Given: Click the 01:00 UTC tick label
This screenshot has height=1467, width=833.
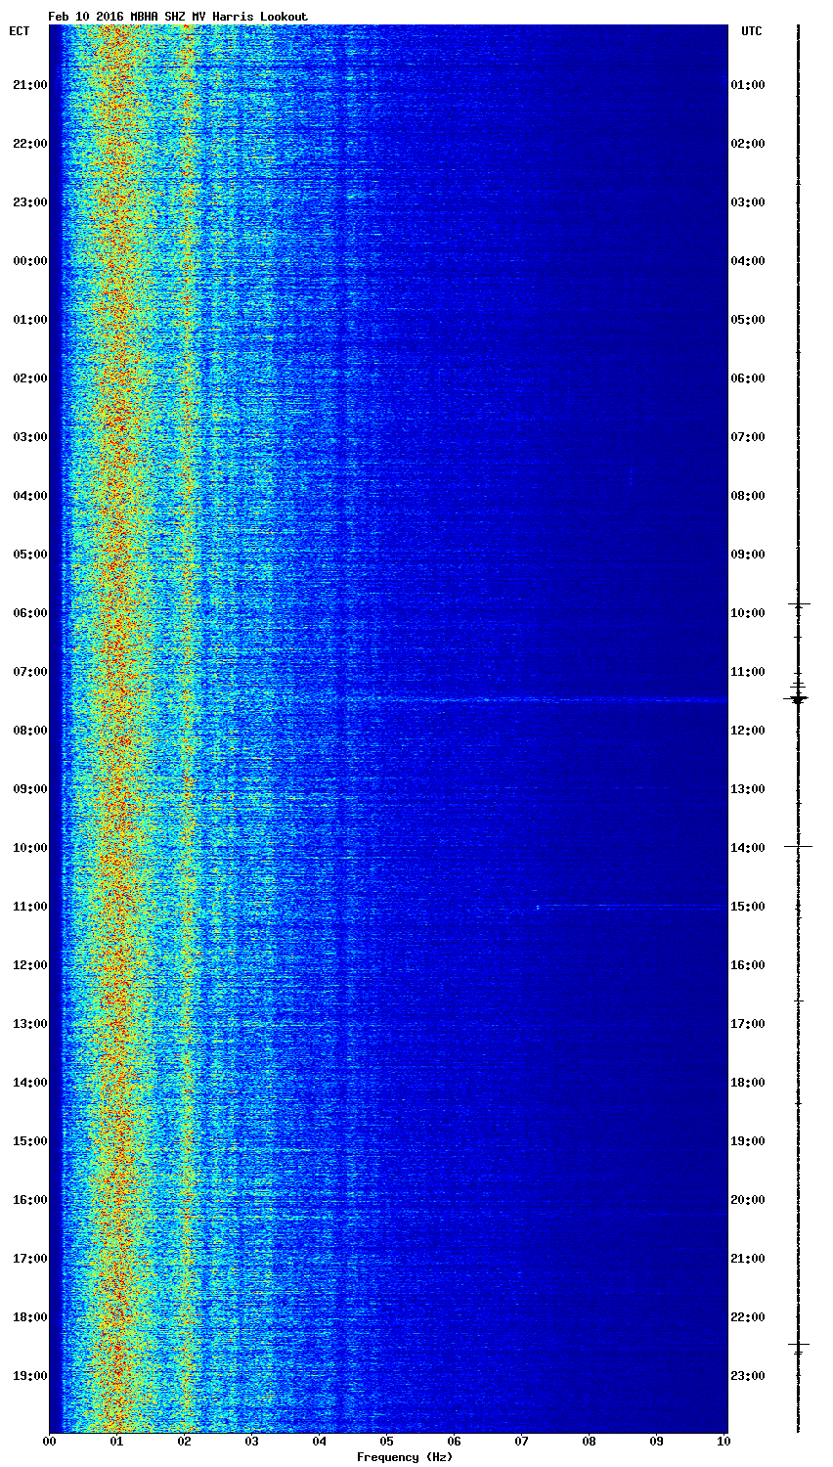Looking at the screenshot, I should (x=748, y=85).
